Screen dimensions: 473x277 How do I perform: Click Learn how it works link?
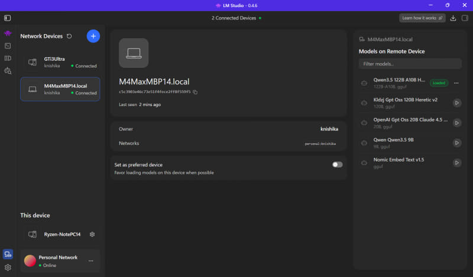[422, 18]
